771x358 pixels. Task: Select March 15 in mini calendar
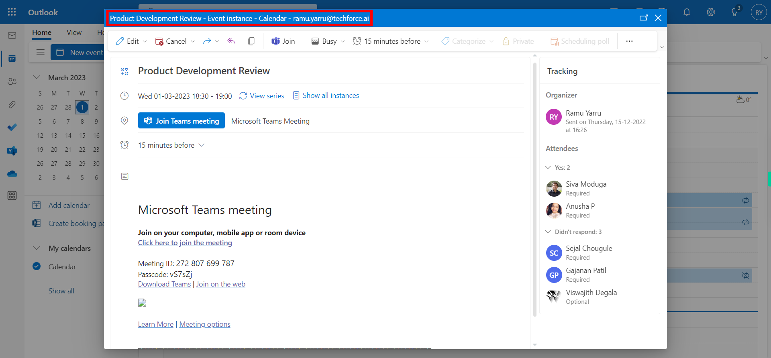(x=82, y=135)
